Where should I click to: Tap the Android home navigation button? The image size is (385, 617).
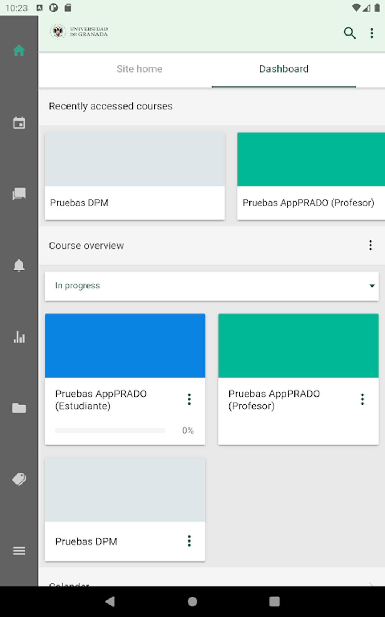(192, 601)
